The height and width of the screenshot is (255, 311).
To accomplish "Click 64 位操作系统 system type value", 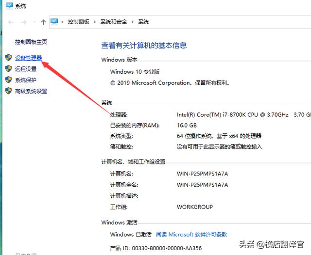I will pyautogui.click(x=219, y=136).
